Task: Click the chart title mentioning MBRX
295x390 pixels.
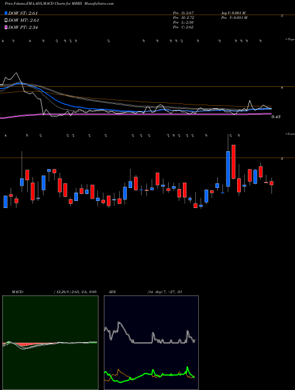Action: [59, 4]
